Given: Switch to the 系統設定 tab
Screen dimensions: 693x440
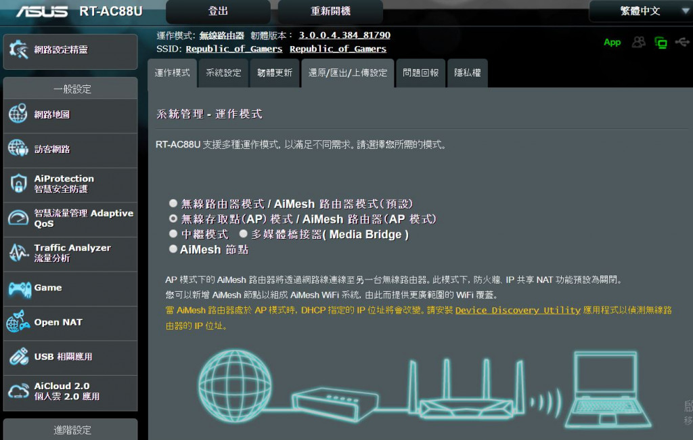Looking at the screenshot, I should (x=223, y=73).
